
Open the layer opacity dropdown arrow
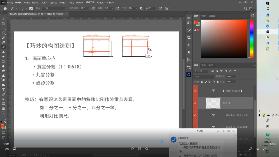235,77
